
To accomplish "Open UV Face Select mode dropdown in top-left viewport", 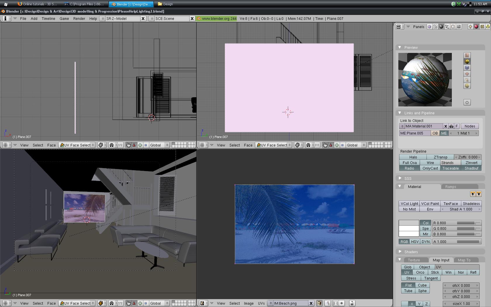I will [x=77, y=145].
